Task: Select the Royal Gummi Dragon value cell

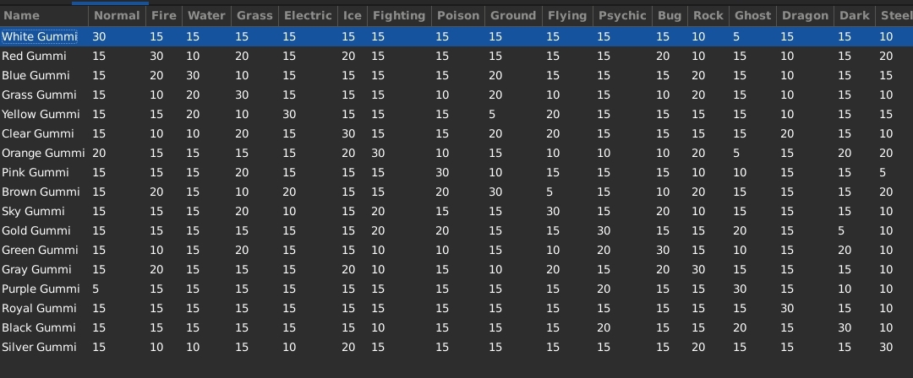Action: click(x=787, y=308)
